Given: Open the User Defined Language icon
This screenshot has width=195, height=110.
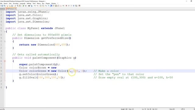Looking at the screenshot, I should point(53,6).
